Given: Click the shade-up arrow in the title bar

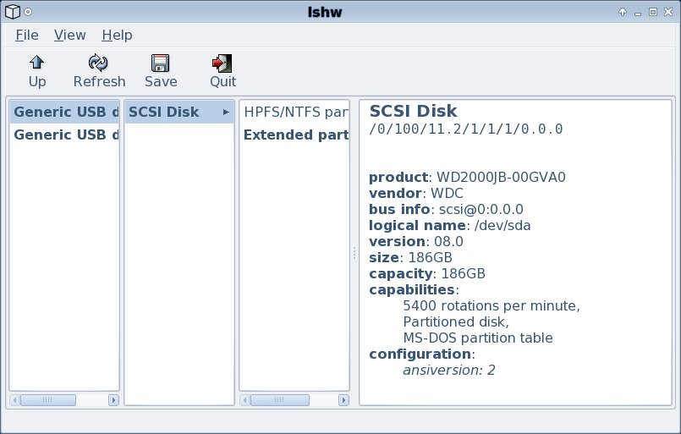Looking at the screenshot, I should click(x=623, y=12).
